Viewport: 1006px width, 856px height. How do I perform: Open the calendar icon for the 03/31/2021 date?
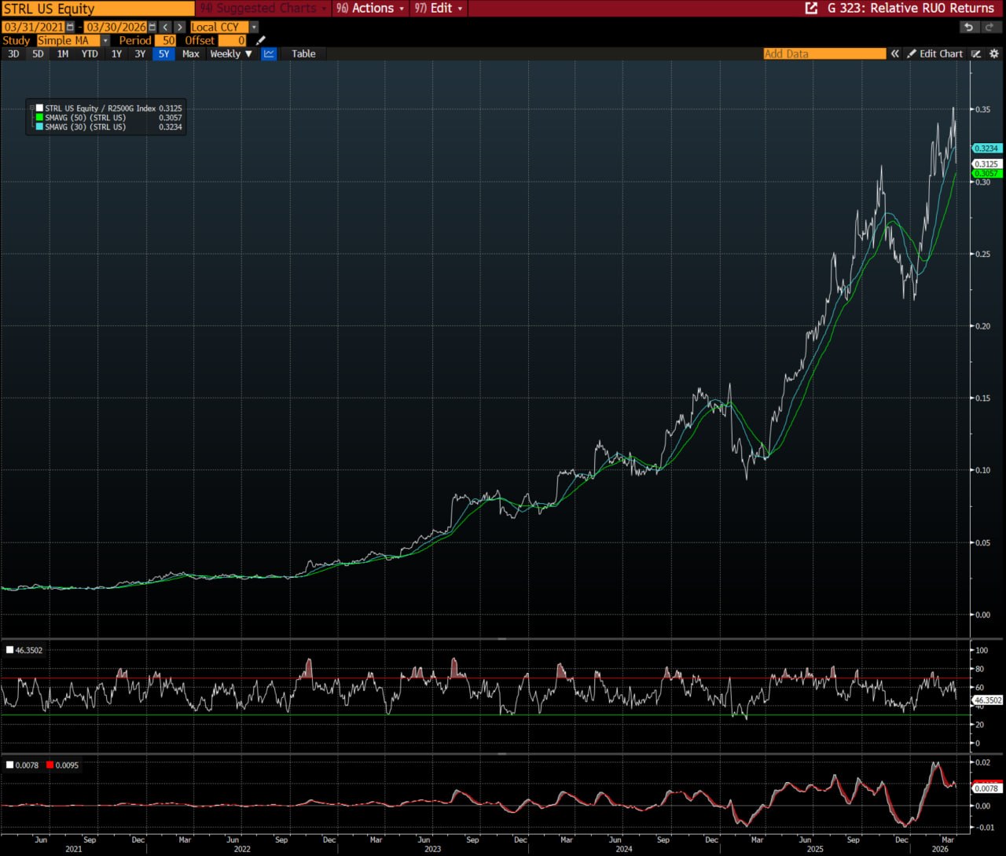(69, 26)
